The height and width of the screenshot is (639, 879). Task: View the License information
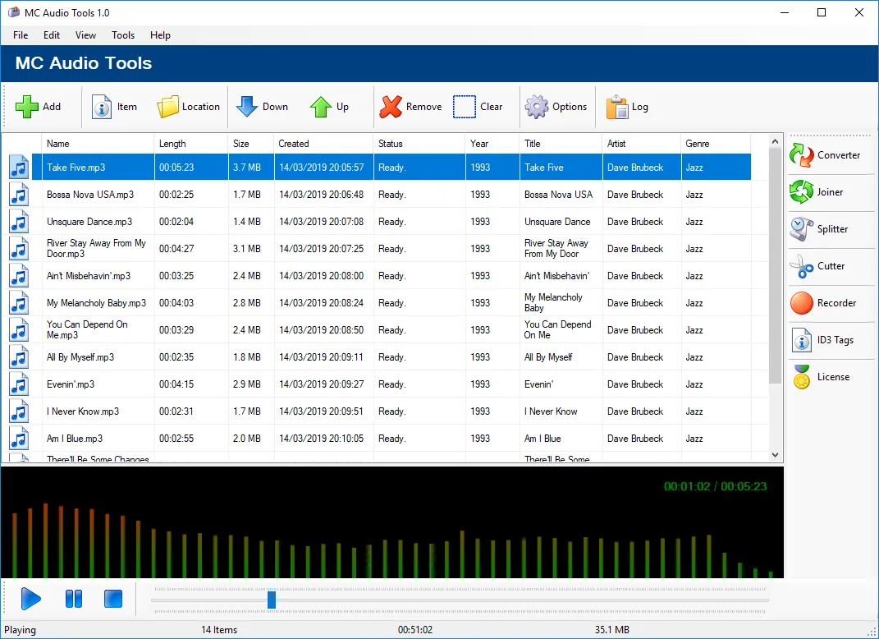(x=828, y=376)
